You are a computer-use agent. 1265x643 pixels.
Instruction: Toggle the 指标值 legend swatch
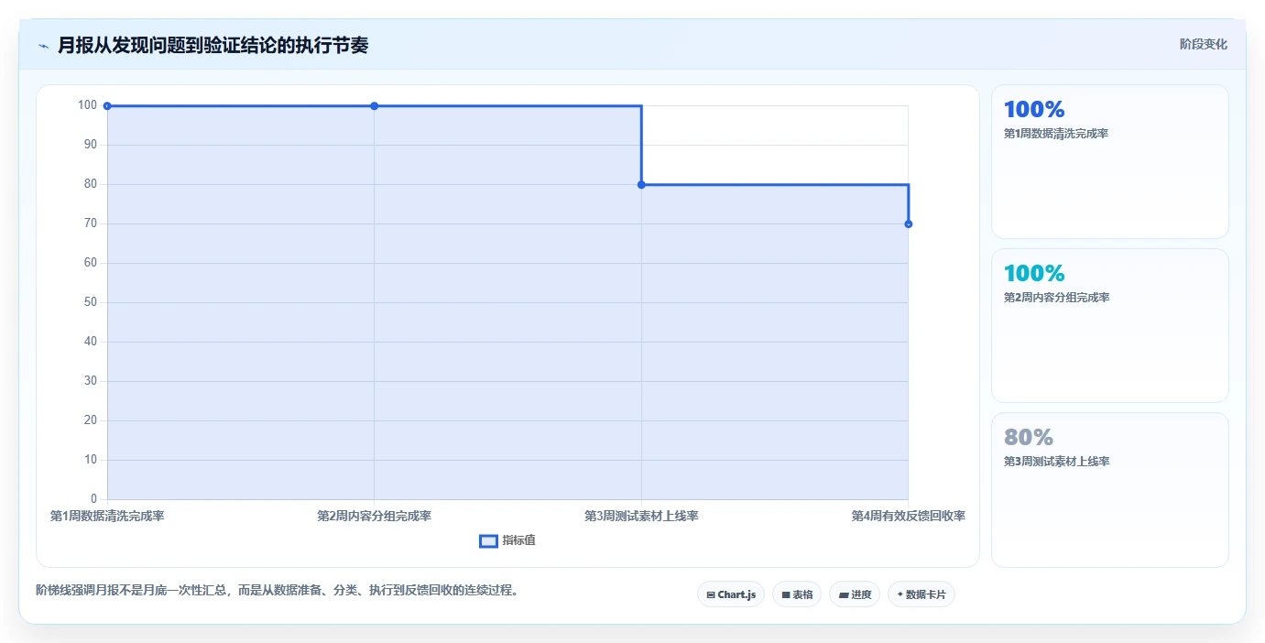pyautogui.click(x=488, y=541)
